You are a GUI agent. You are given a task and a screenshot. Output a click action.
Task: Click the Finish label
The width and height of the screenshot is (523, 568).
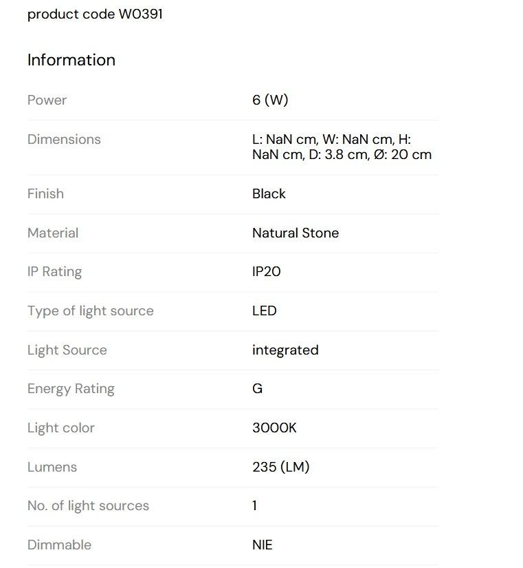pos(45,193)
